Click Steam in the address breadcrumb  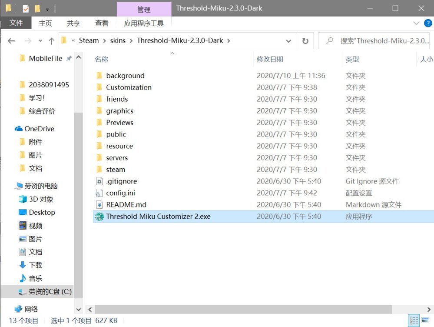[x=89, y=40]
